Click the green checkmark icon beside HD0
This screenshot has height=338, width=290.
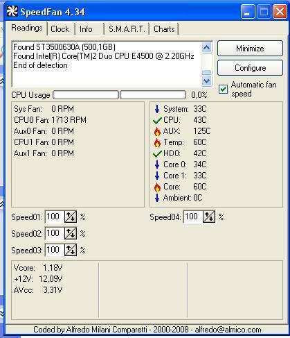click(157, 153)
